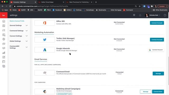Open the Designs edit icon in the sidebar
169x95 pixels.
[x=4, y=57]
